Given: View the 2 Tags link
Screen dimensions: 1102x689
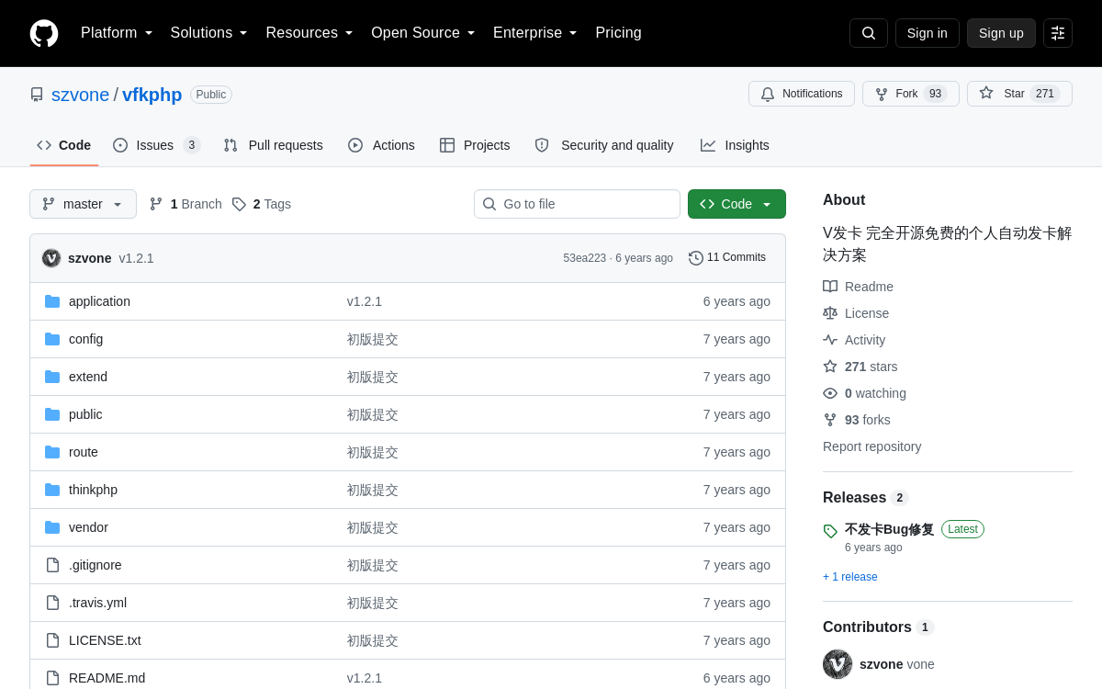Looking at the screenshot, I should (x=262, y=204).
